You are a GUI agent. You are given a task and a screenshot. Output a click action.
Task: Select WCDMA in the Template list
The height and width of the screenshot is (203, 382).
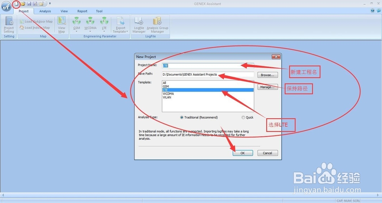tap(208, 94)
